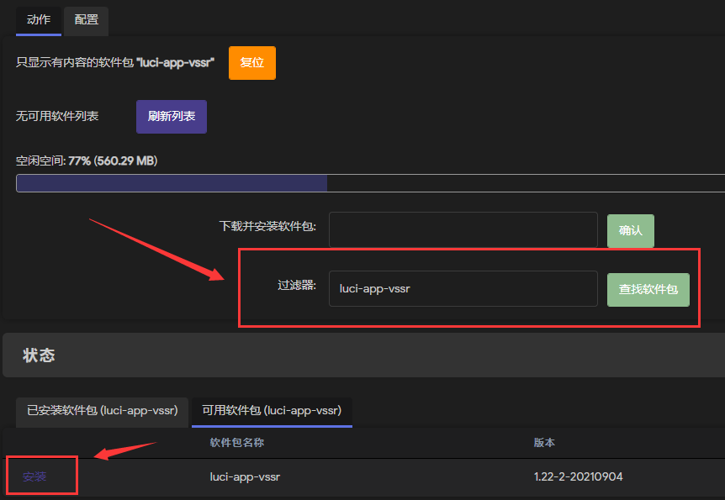725x500 pixels.
Task: Click the 无可用软件列表 text
Action: pos(57,116)
